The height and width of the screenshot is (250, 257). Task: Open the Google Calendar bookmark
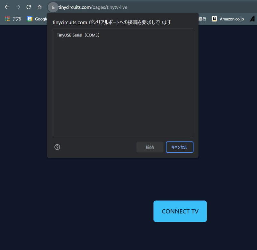(x=37, y=19)
